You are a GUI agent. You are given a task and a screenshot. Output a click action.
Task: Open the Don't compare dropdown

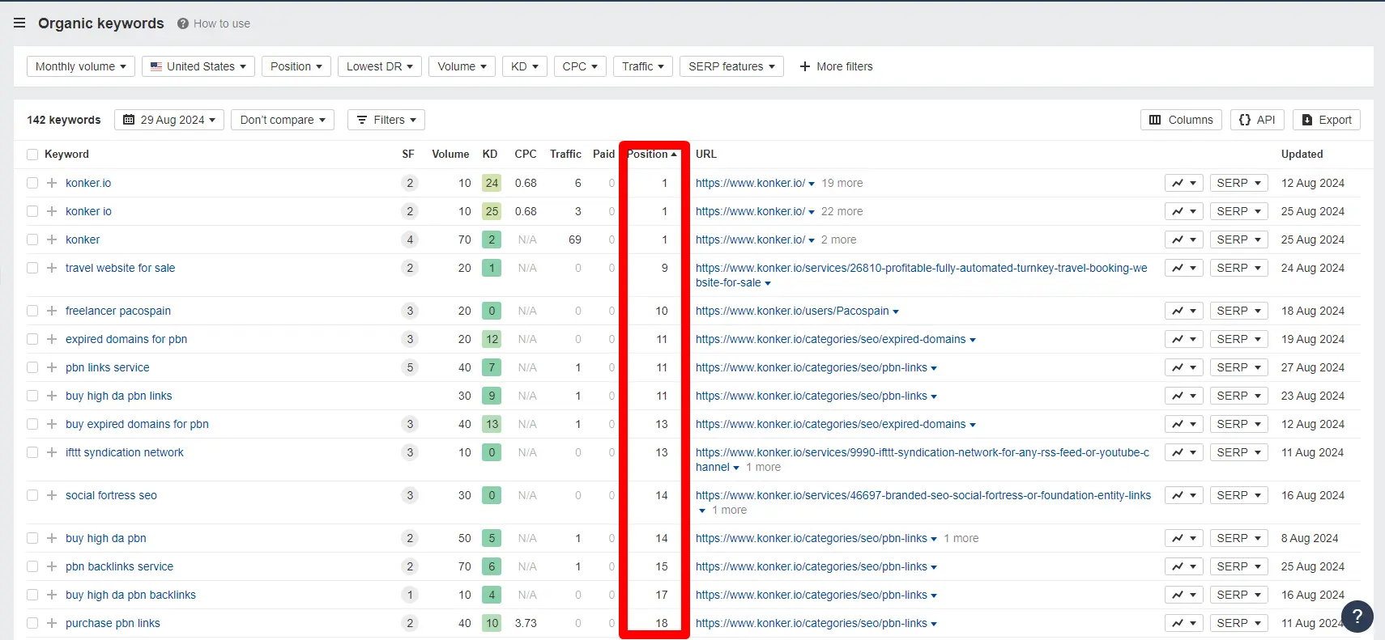[x=283, y=120]
